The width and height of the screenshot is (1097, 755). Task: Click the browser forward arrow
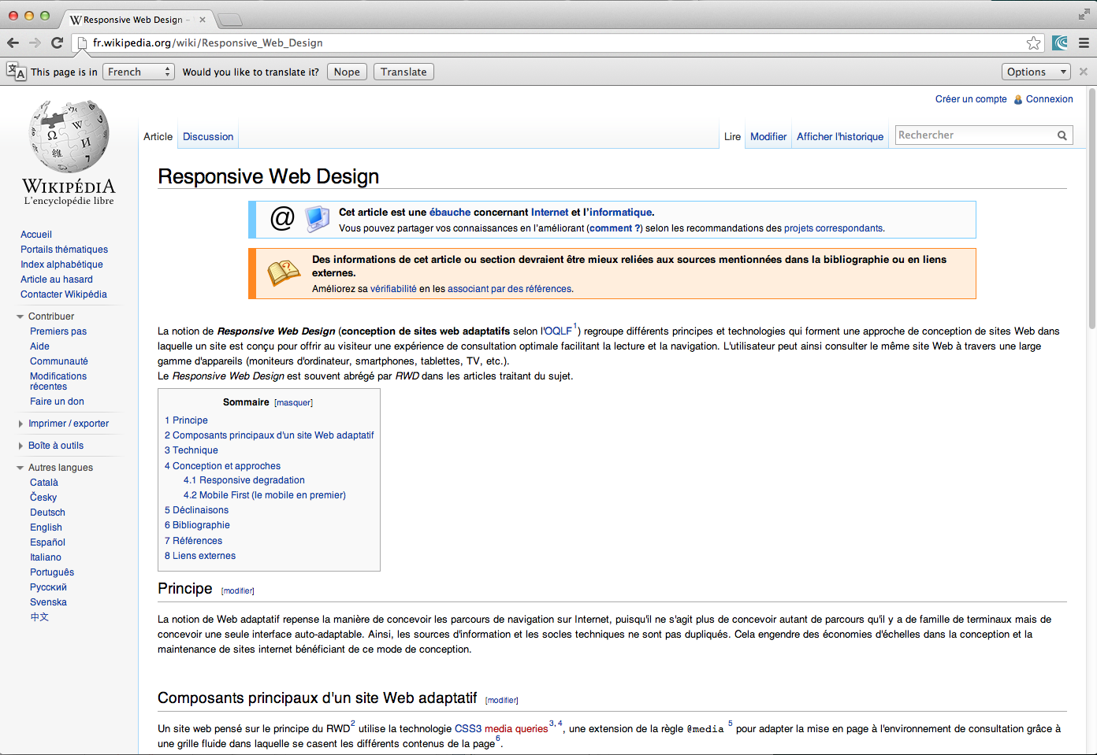35,43
